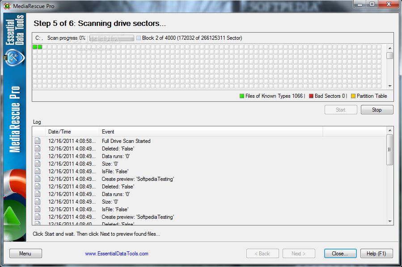Click the log icon beside Full Drive Scan Started

point(38,141)
